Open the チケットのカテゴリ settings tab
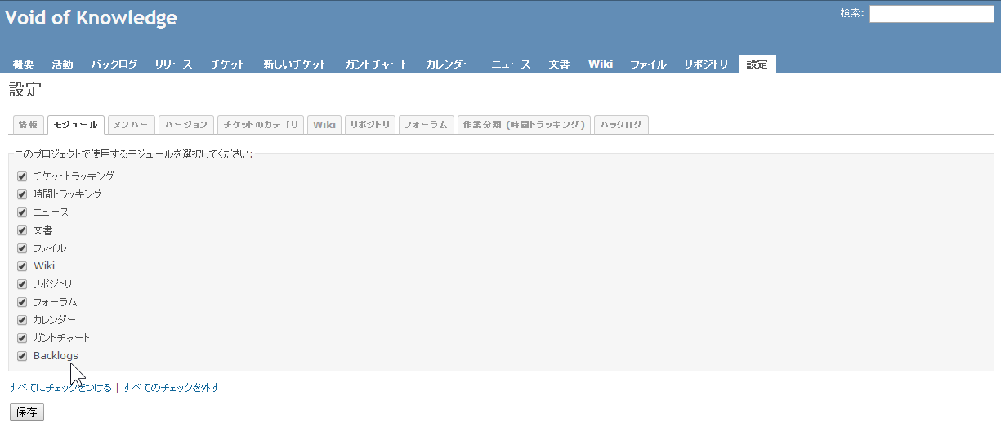Screen dimensions: 1001x427 click(x=261, y=125)
